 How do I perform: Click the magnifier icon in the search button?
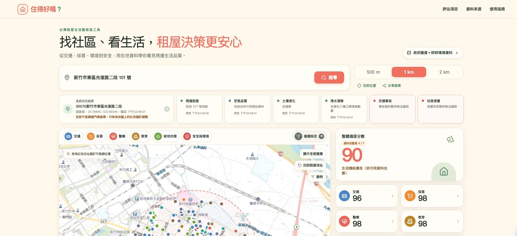point(324,77)
